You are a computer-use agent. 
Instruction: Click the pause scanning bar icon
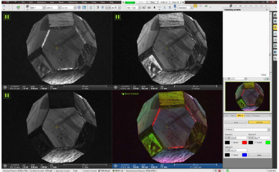pyautogui.click(x=154, y=7)
